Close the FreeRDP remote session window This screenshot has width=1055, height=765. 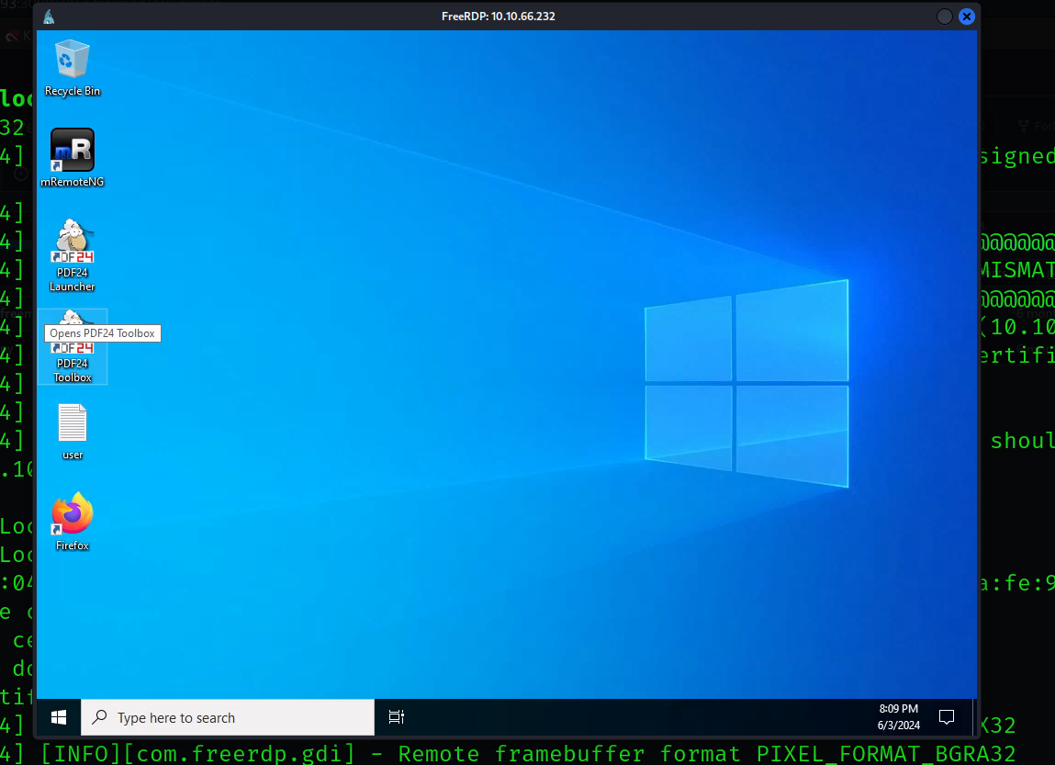[966, 17]
